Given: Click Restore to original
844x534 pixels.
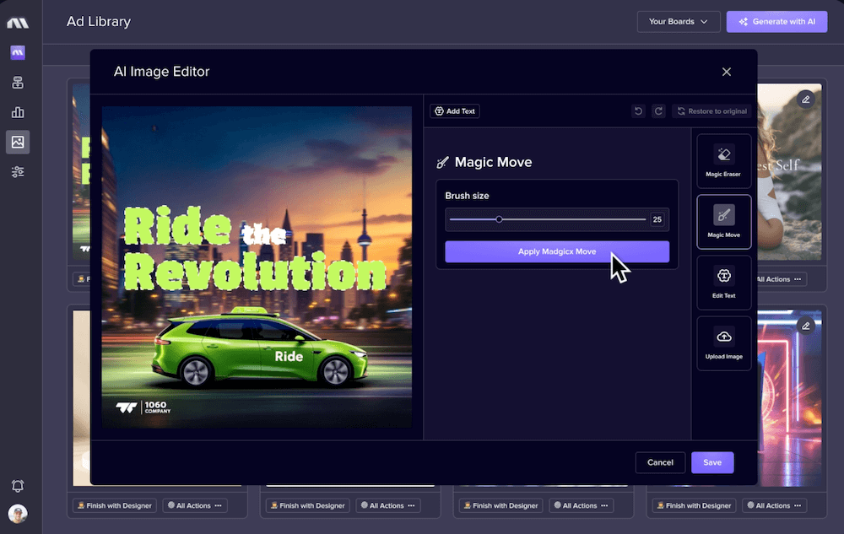Looking at the screenshot, I should tap(711, 111).
